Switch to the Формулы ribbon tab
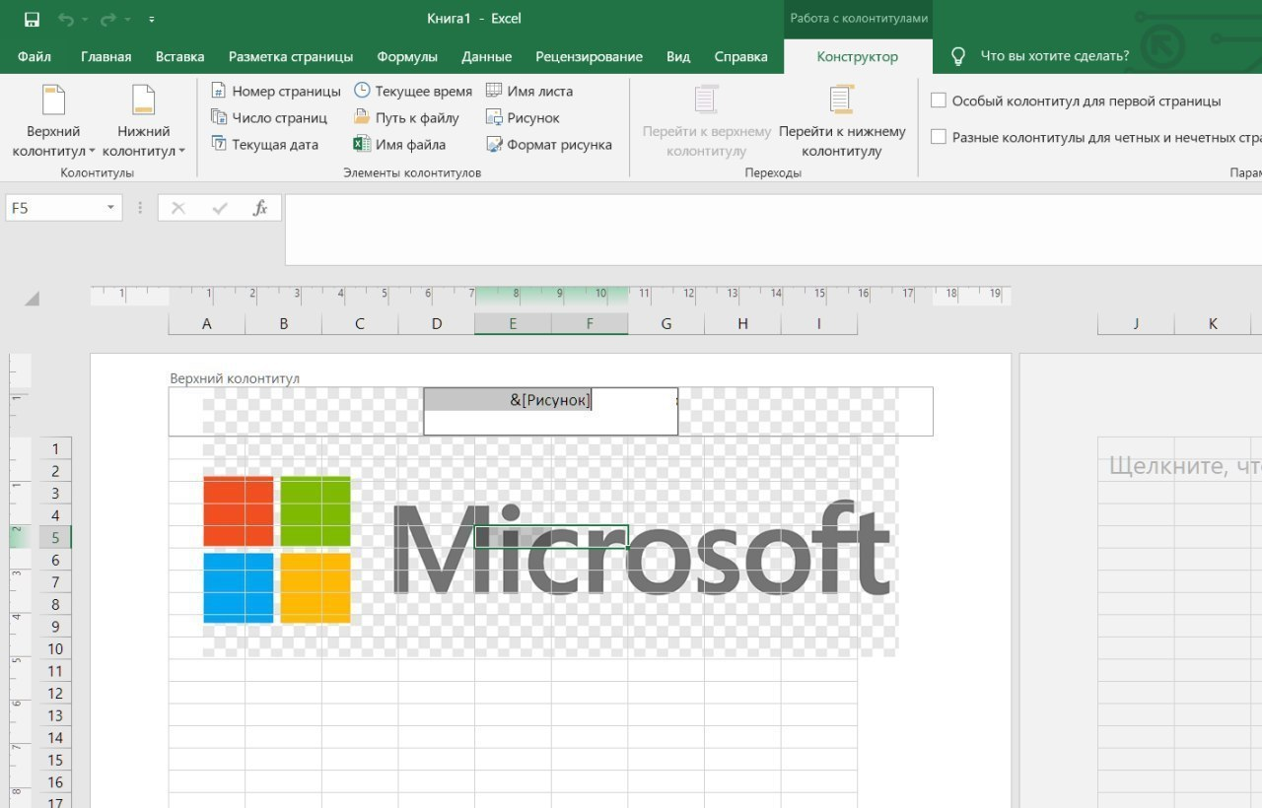Image resolution: width=1262 pixels, height=808 pixels. click(x=407, y=56)
